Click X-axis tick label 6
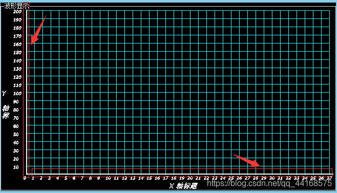Viewport: 337px width, 193px height. click(x=74, y=178)
